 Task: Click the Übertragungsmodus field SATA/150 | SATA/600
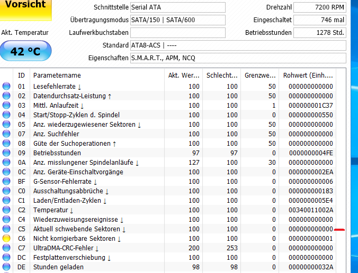point(177,20)
